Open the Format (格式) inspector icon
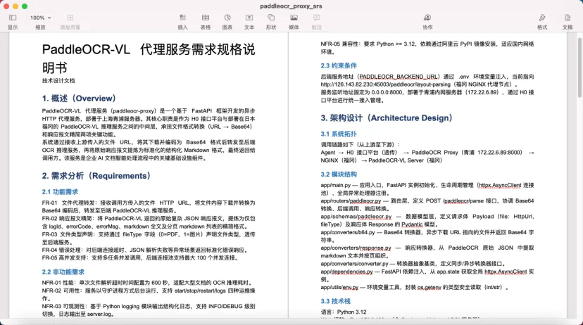This screenshot has height=325, width=583. pos(542,18)
